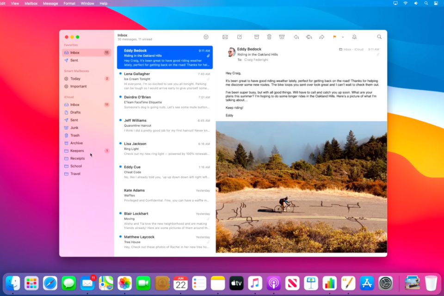Image resolution: width=444 pixels, height=296 pixels.
Task: Open the Format menu
Action: [69, 3]
